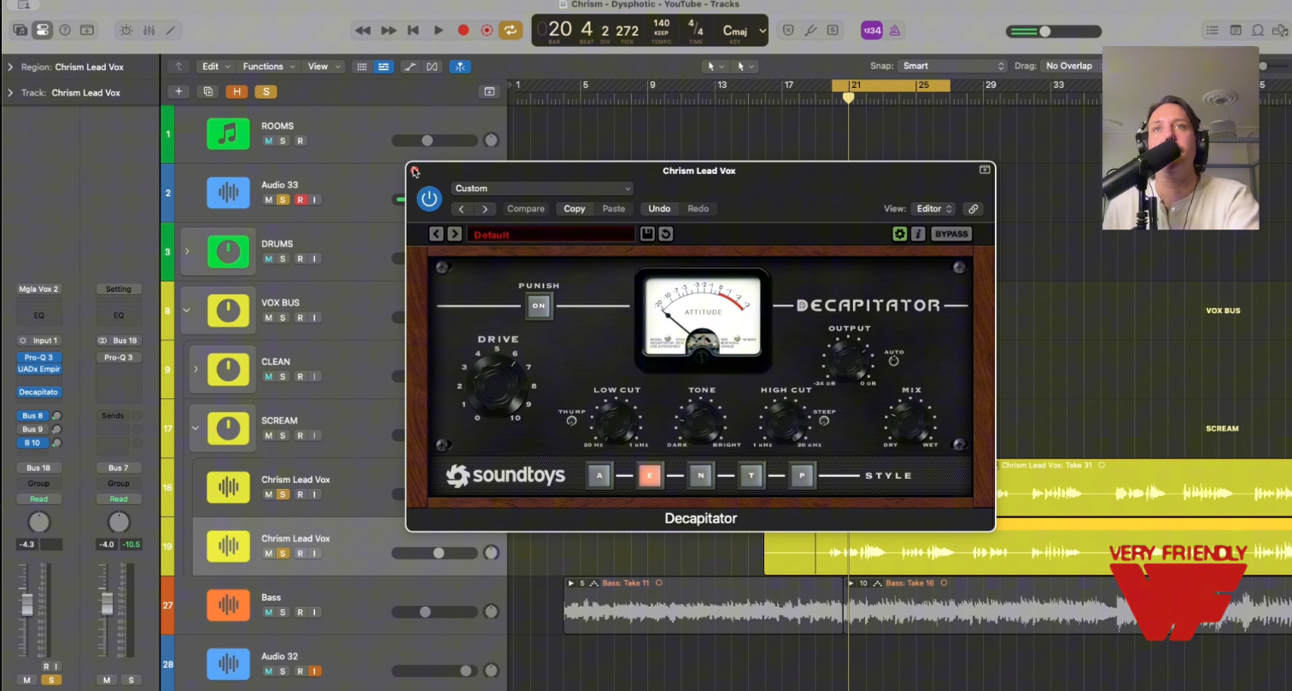Click the Rewind transport button
Viewport: 1292px width, 691px height.
(x=363, y=30)
